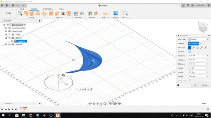Collapse the Bodies folder node
This screenshot has height=118, width=211.
6,38
